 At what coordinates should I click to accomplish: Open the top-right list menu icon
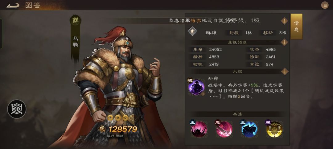[324, 5]
